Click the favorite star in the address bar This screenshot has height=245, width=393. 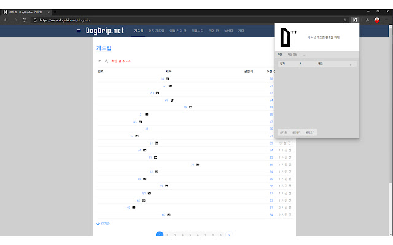(345, 20)
